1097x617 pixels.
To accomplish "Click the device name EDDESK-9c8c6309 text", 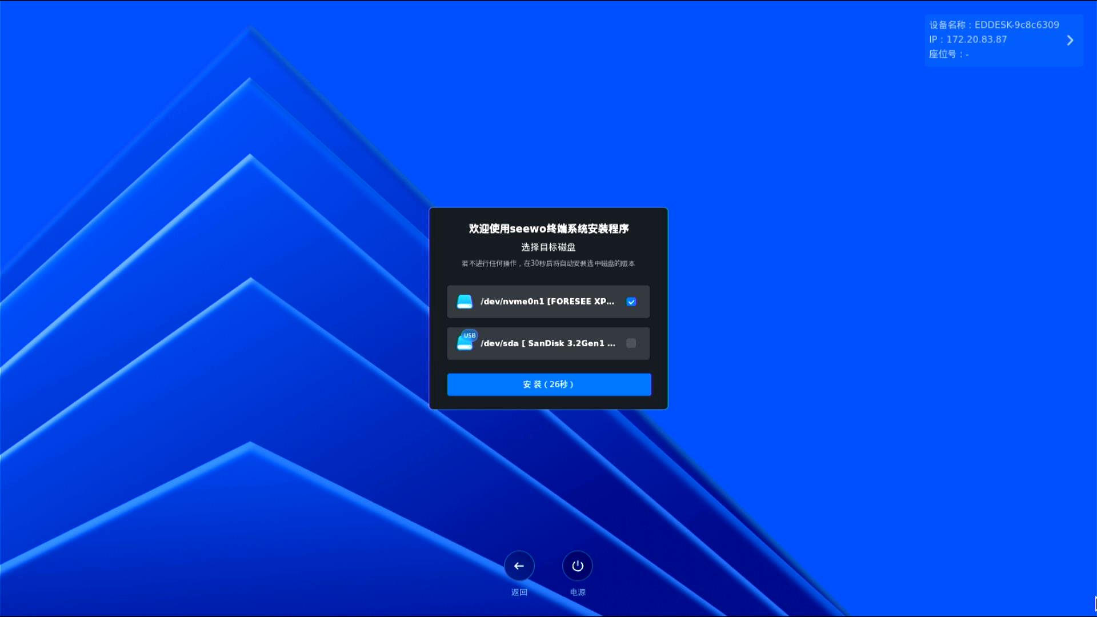I will click(994, 25).
